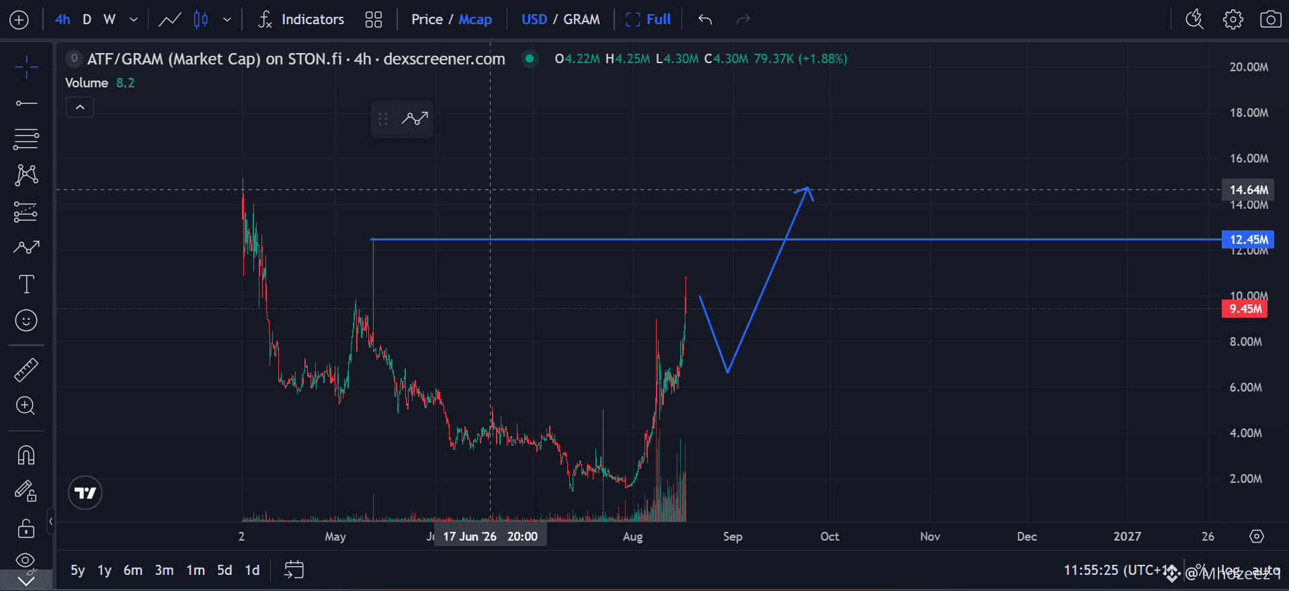Click the 9.45M current price label
The height and width of the screenshot is (591, 1289).
[x=1245, y=309]
